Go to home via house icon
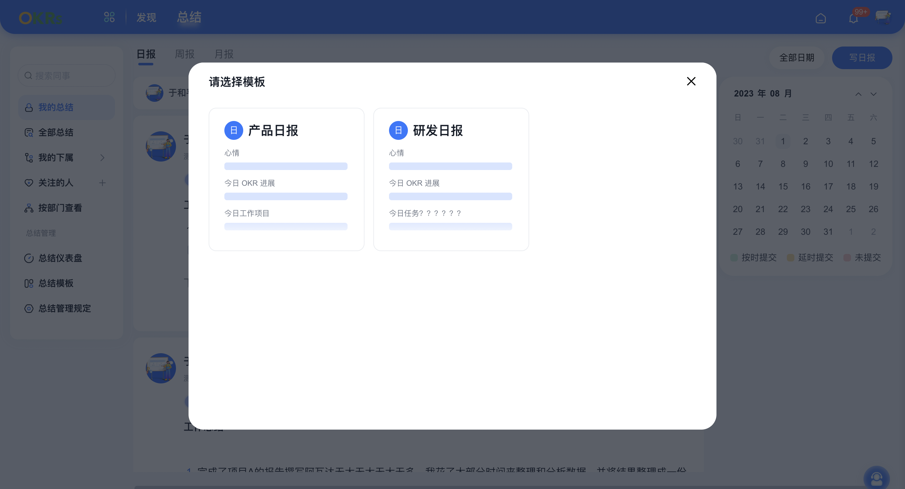Screen dimensions: 905x489 (x=821, y=18)
